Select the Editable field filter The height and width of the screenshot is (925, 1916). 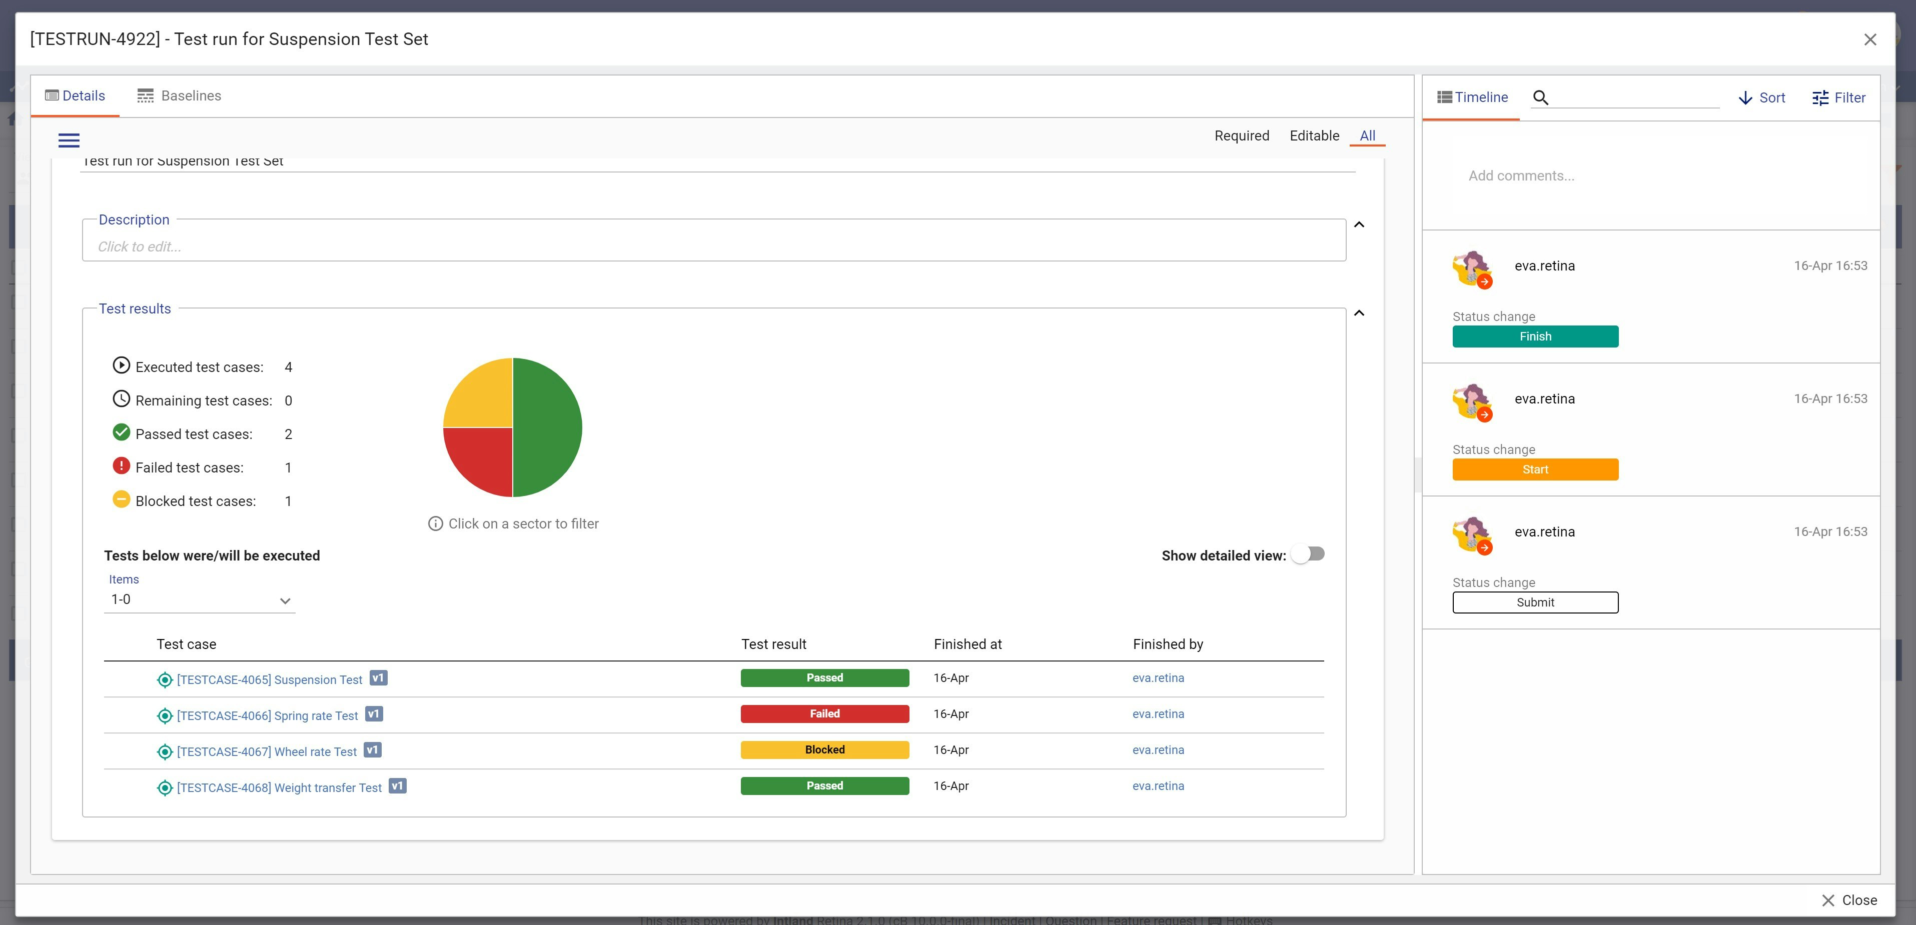[x=1314, y=136]
